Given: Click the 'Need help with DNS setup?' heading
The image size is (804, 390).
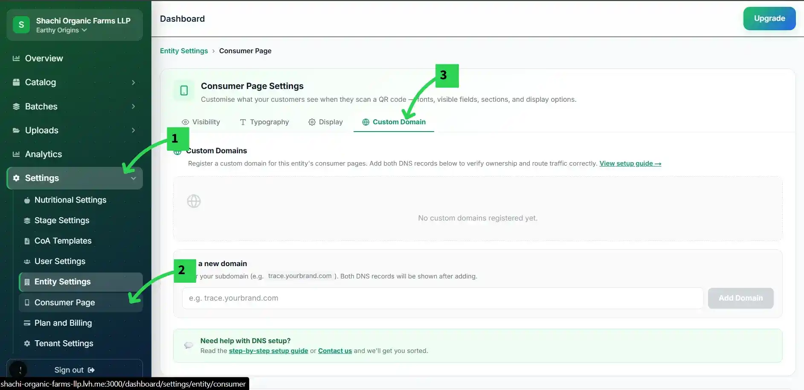Looking at the screenshot, I should coord(245,341).
